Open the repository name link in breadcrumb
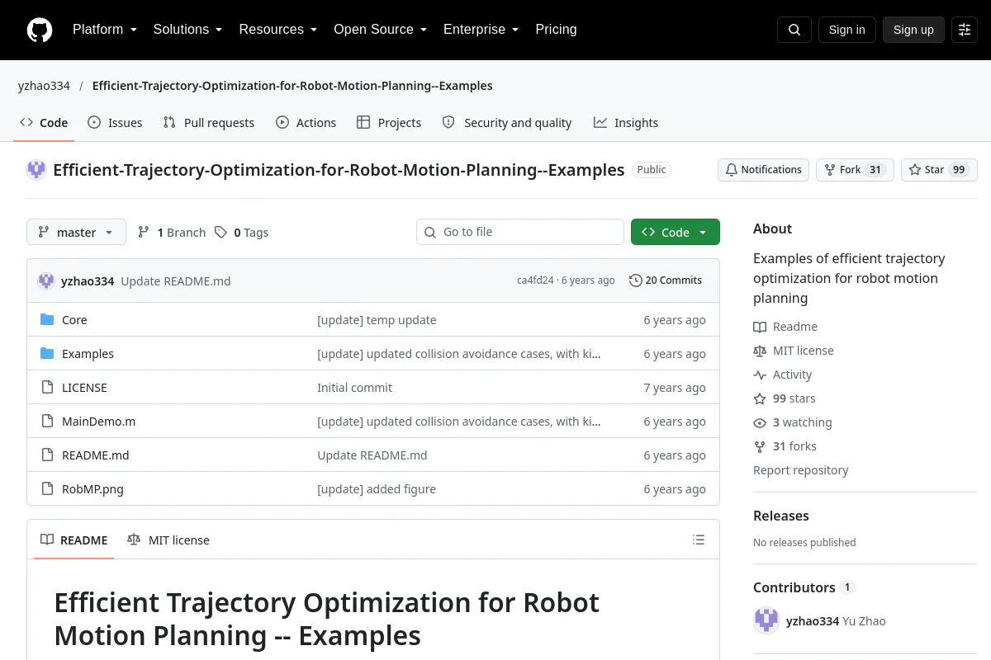Image resolution: width=991 pixels, height=660 pixels. click(x=292, y=86)
